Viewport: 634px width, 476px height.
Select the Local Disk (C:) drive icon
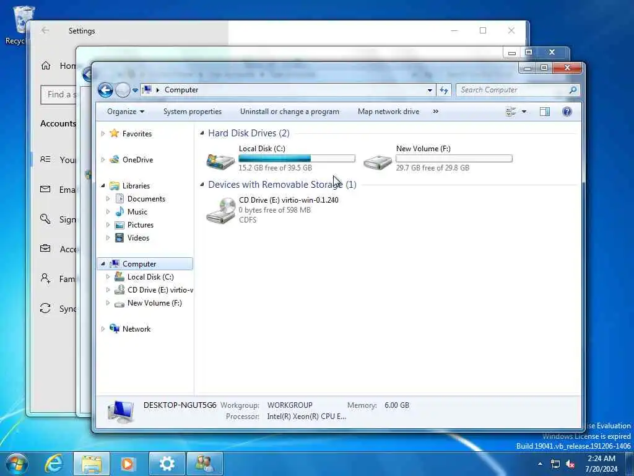pyautogui.click(x=220, y=161)
